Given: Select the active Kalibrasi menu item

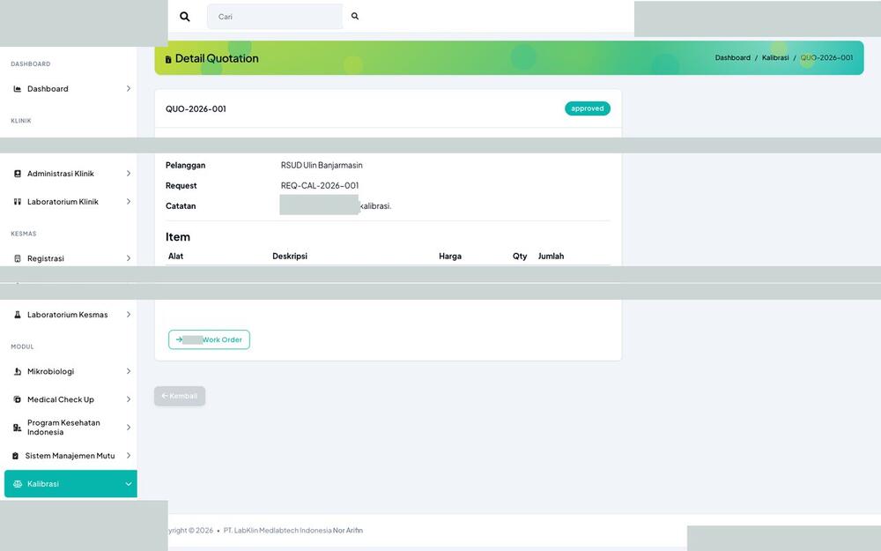Looking at the screenshot, I should (70, 484).
